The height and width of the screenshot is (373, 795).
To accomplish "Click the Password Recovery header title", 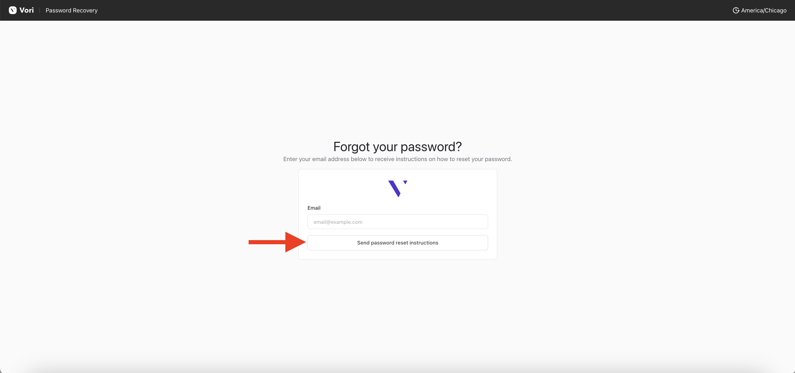I will click(71, 10).
